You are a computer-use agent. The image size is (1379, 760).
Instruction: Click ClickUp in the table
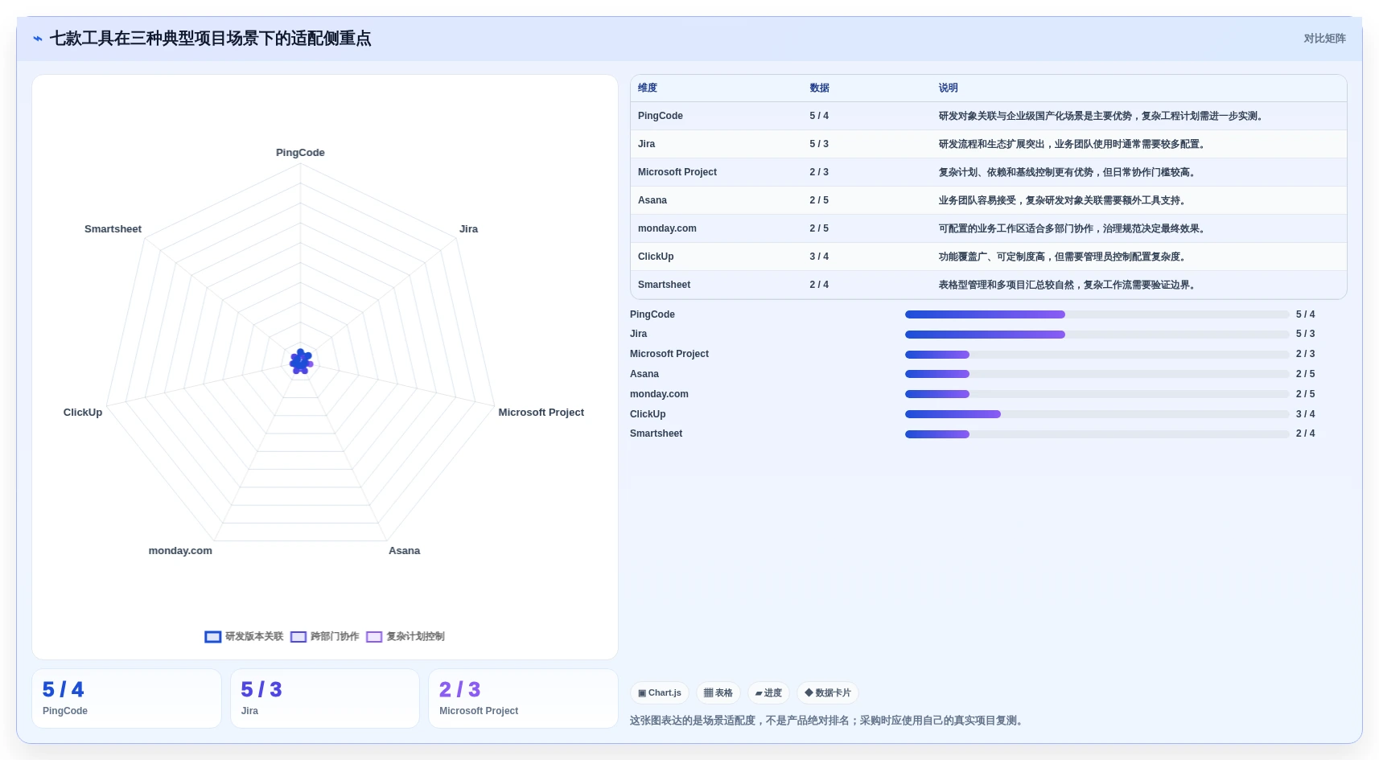pyautogui.click(x=656, y=257)
